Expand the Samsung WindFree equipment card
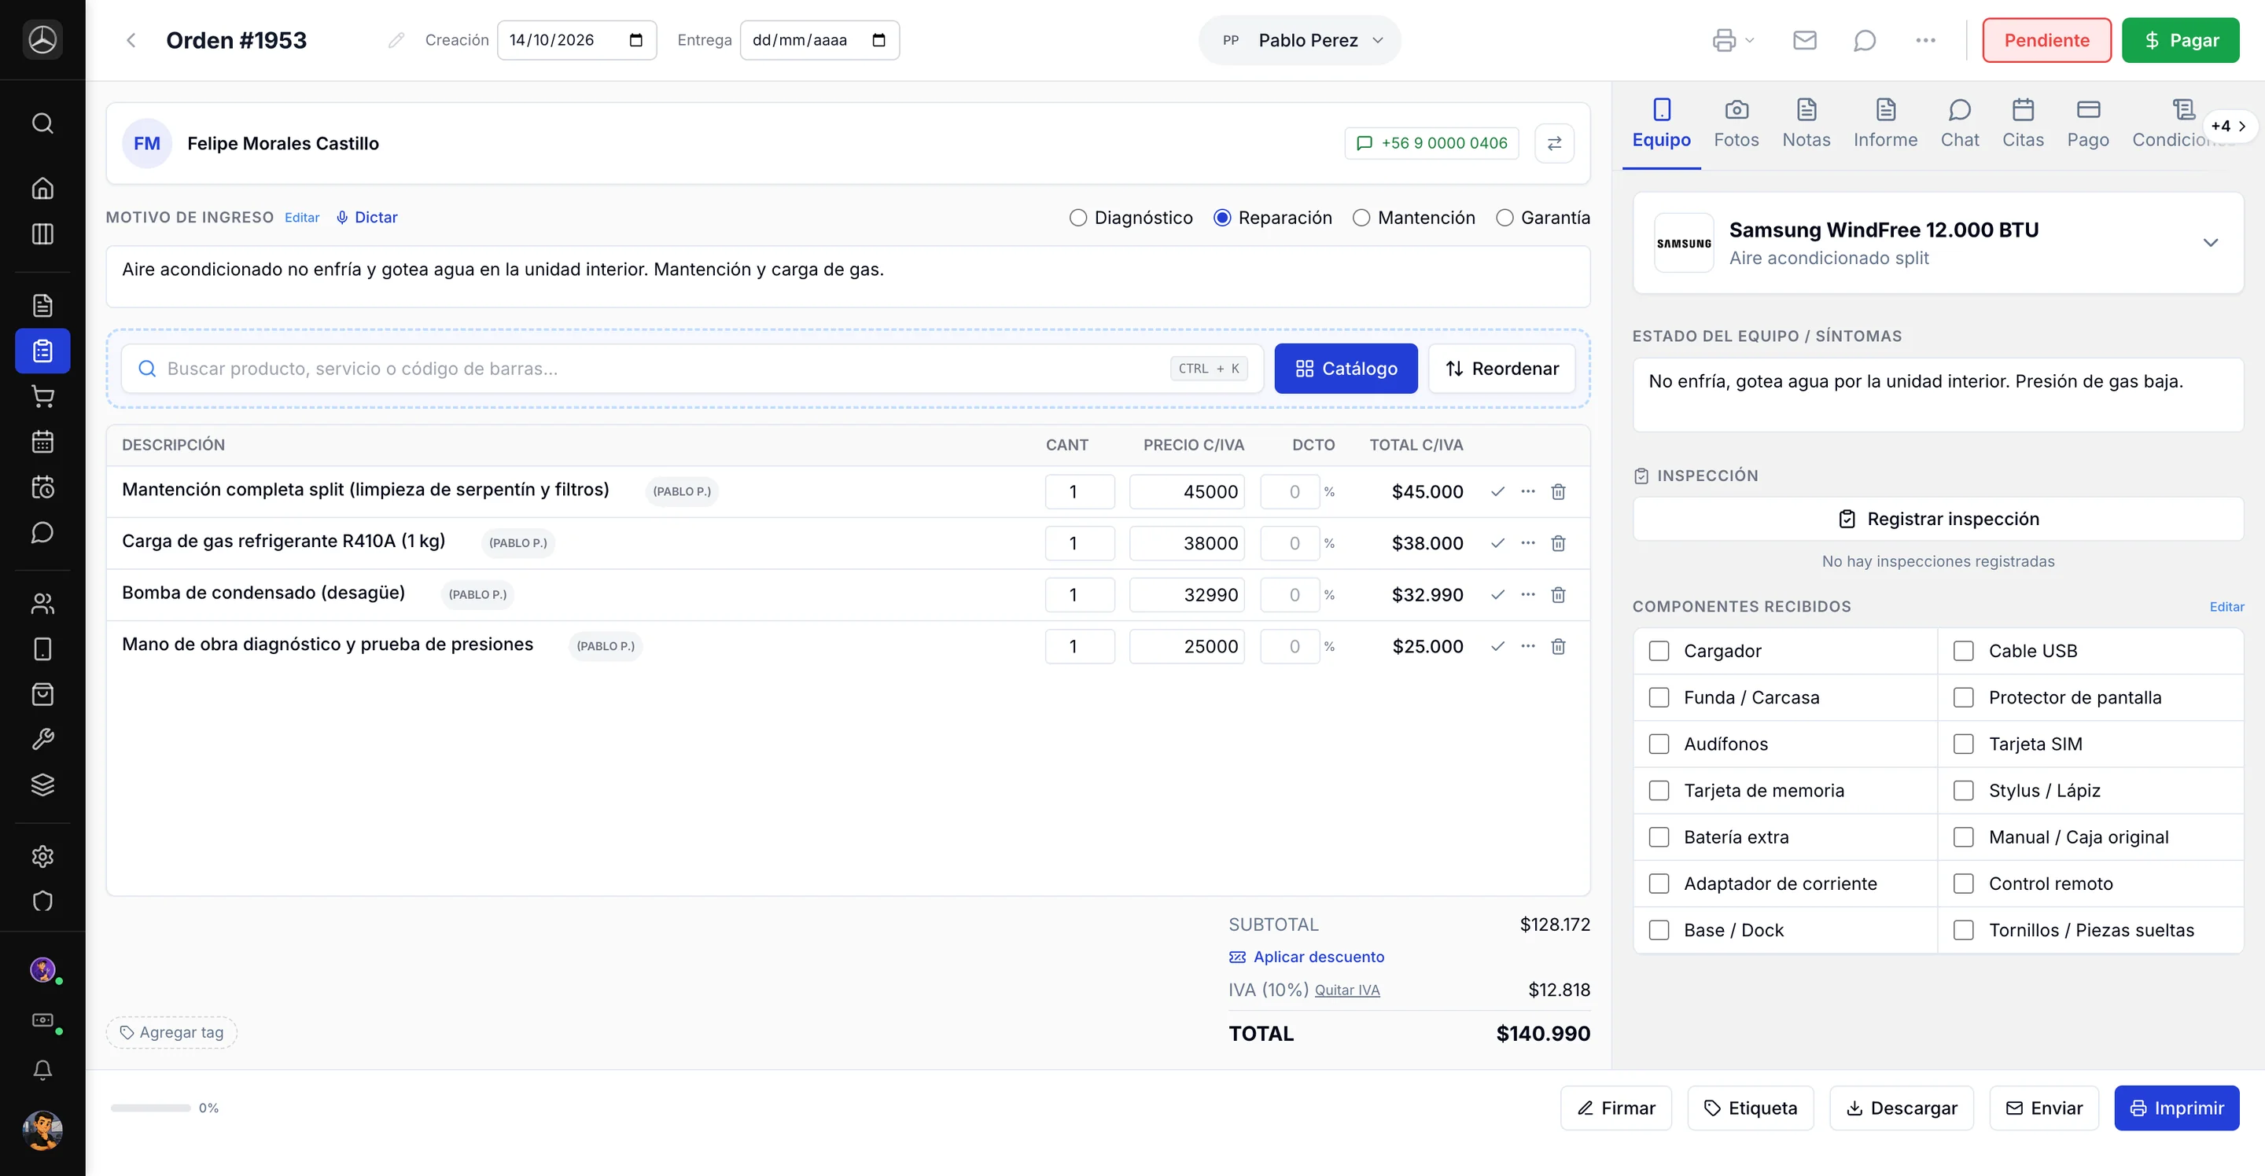The height and width of the screenshot is (1176, 2265). tap(2211, 243)
